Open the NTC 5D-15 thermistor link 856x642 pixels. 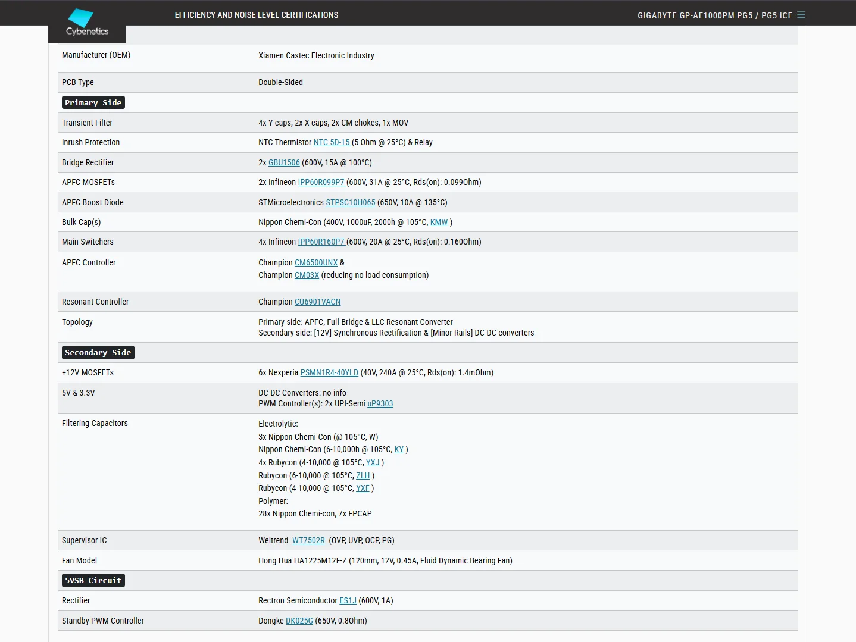pos(332,142)
